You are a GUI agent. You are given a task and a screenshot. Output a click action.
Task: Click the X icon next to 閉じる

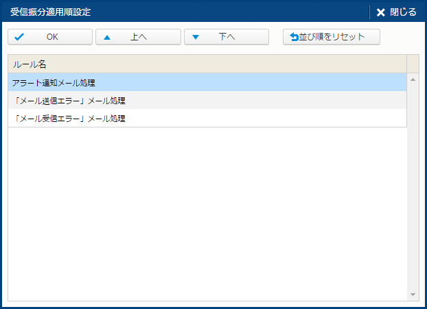pyautogui.click(x=381, y=12)
